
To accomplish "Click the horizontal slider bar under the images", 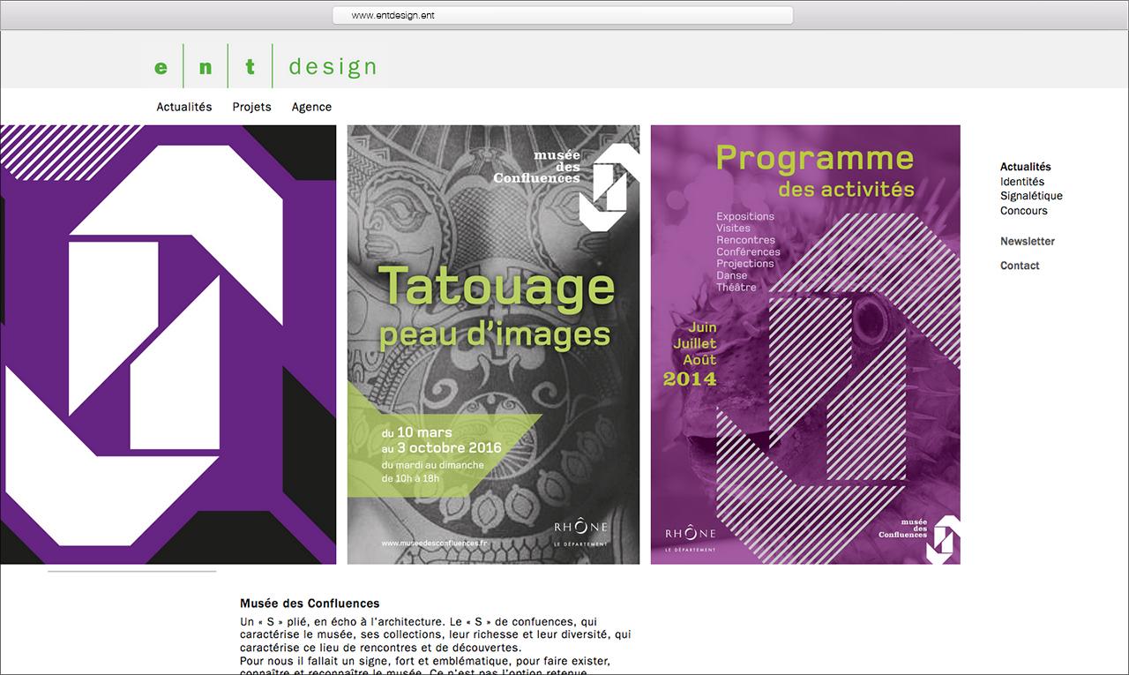I will pos(131,571).
